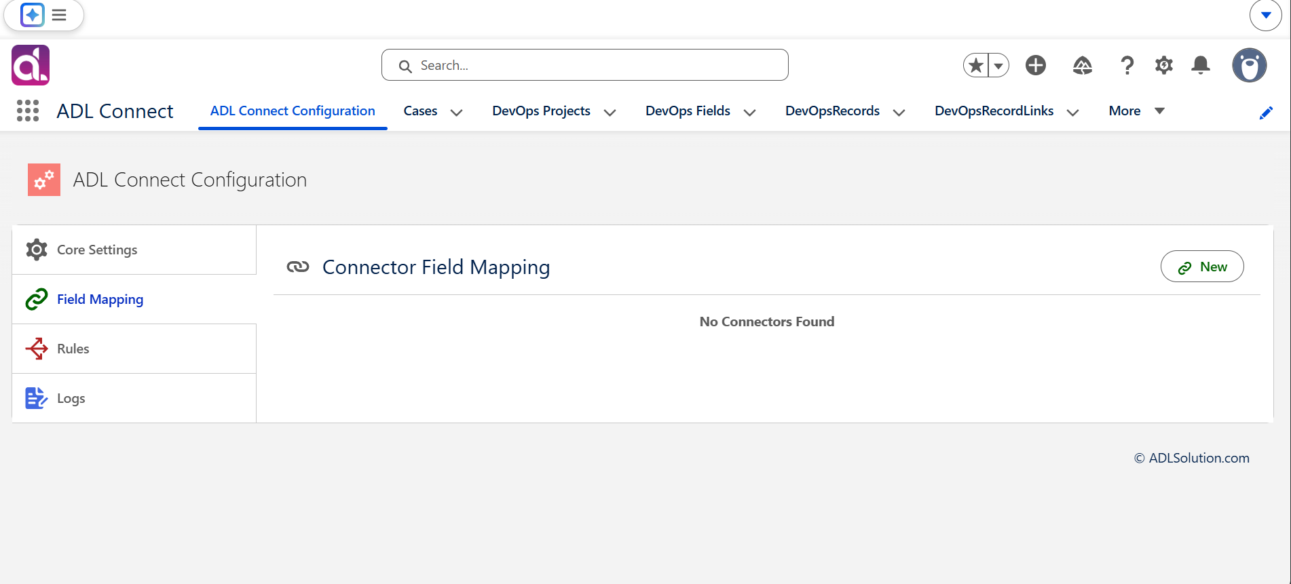This screenshot has height=584, width=1291.
Task: Click the ADL purple logo
Action: pos(31,65)
